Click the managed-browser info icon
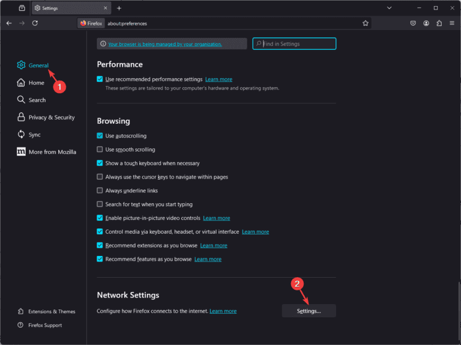The width and height of the screenshot is (461, 345). [103, 43]
